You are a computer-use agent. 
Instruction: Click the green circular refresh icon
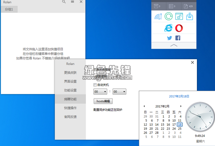tap(168, 16)
